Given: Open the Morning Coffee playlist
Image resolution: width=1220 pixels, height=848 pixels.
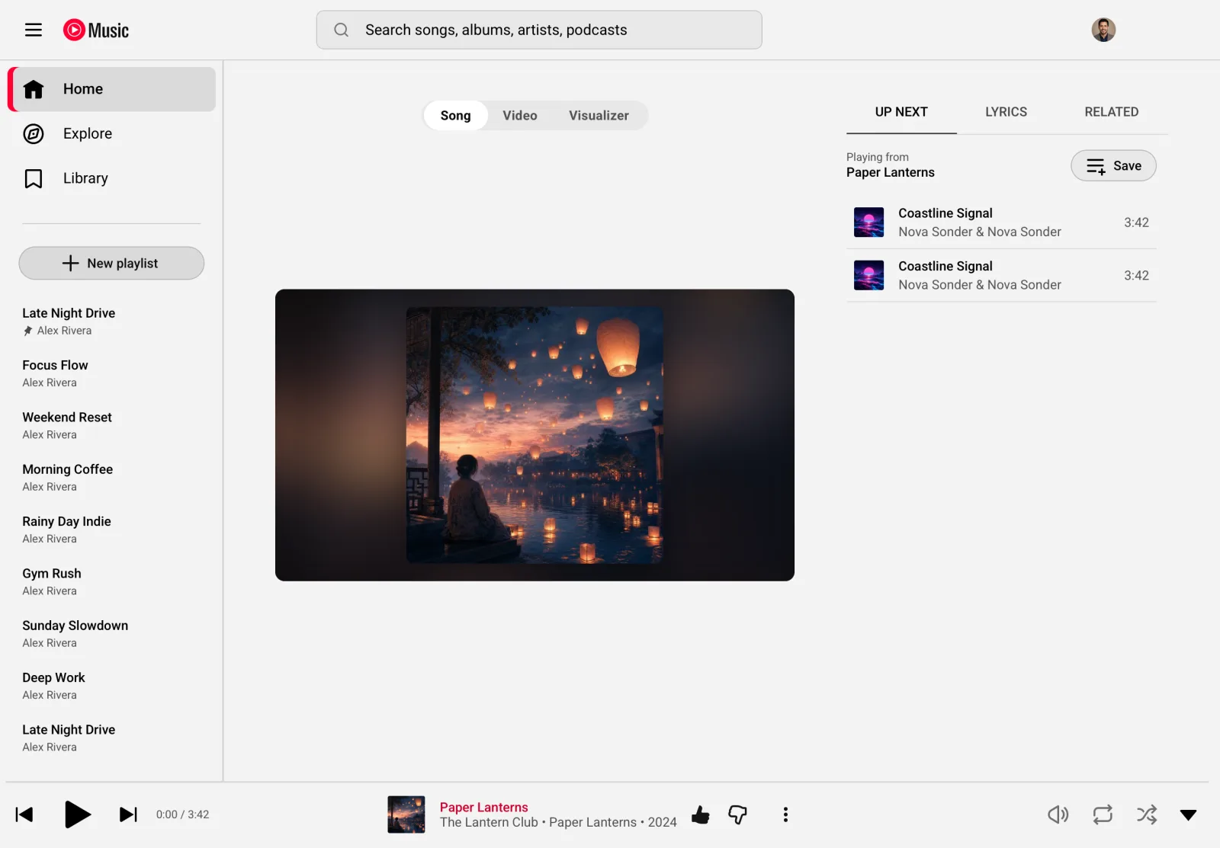Looking at the screenshot, I should 111,477.
